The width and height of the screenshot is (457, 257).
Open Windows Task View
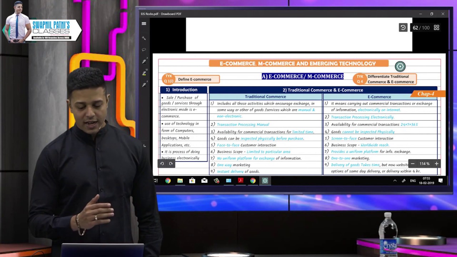click(156, 181)
